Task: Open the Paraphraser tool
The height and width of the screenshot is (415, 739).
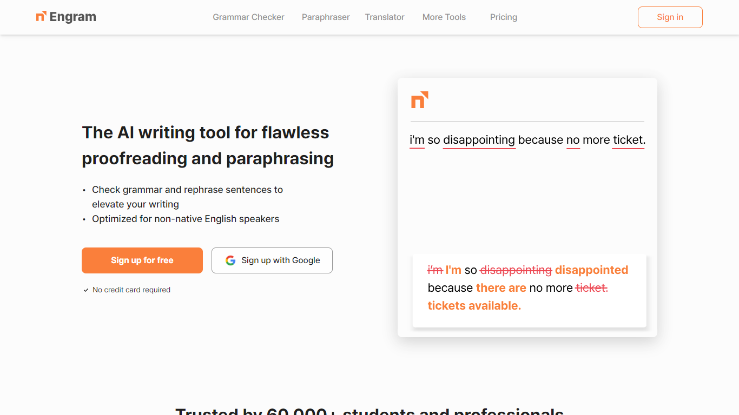Action: [x=326, y=17]
